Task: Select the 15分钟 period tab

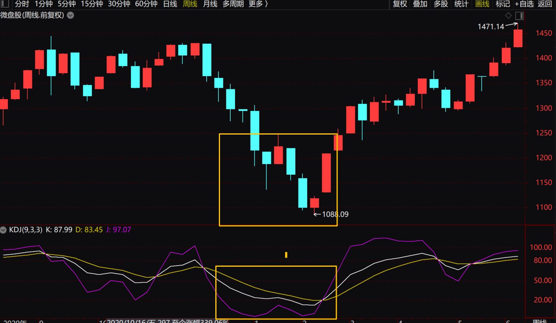Action: [x=92, y=4]
